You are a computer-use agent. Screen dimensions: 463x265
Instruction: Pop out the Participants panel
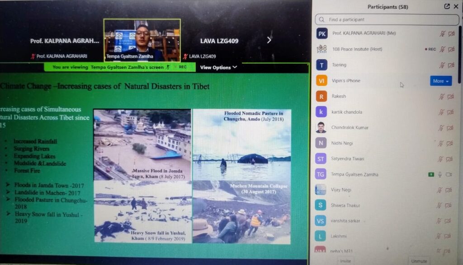point(447,6)
